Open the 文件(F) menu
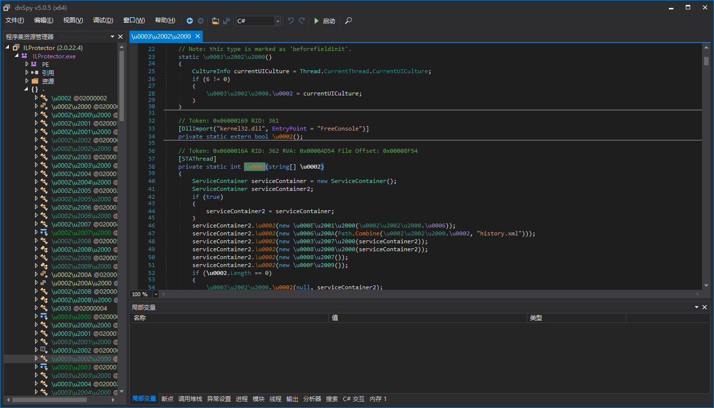The width and height of the screenshot is (714, 408). click(x=15, y=20)
